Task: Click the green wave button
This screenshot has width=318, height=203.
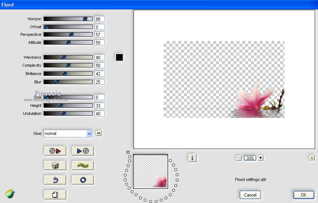Action: [83, 165]
